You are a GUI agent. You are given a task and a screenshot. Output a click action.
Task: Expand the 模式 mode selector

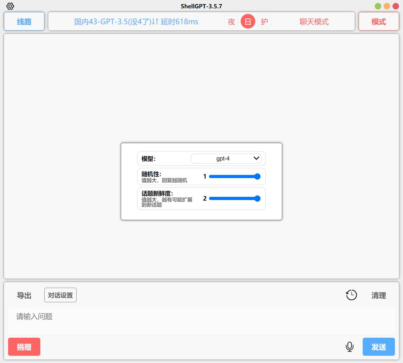pos(379,22)
